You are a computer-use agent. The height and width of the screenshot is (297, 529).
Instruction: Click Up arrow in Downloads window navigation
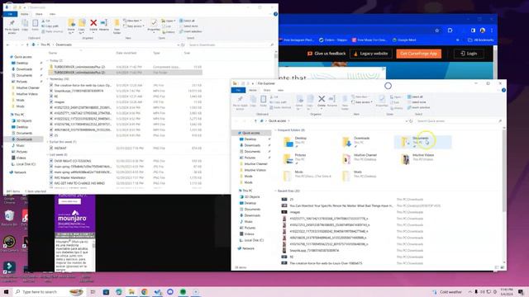(x=27, y=45)
